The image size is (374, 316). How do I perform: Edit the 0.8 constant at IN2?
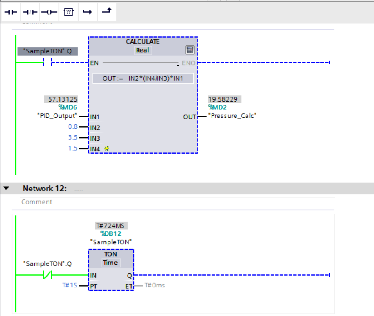pyautogui.click(x=73, y=126)
